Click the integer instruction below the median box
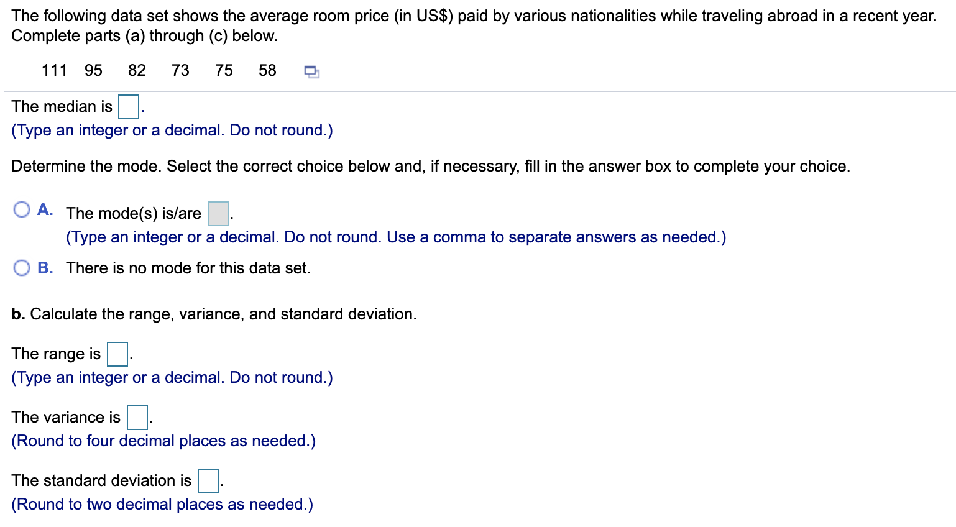Image resolution: width=956 pixels, height=527 pixels. [172, 130]
